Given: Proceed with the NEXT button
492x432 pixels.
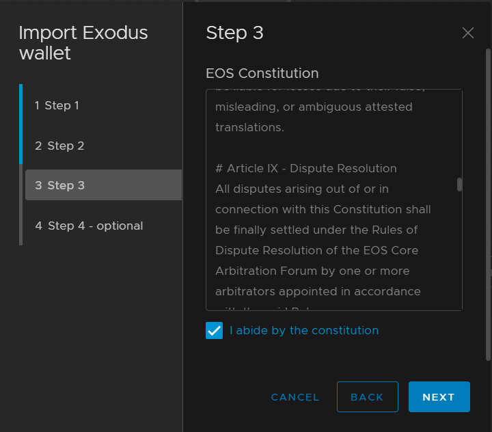Looking at the screenshot, I should pyautogui.click(x=439, y=397).
